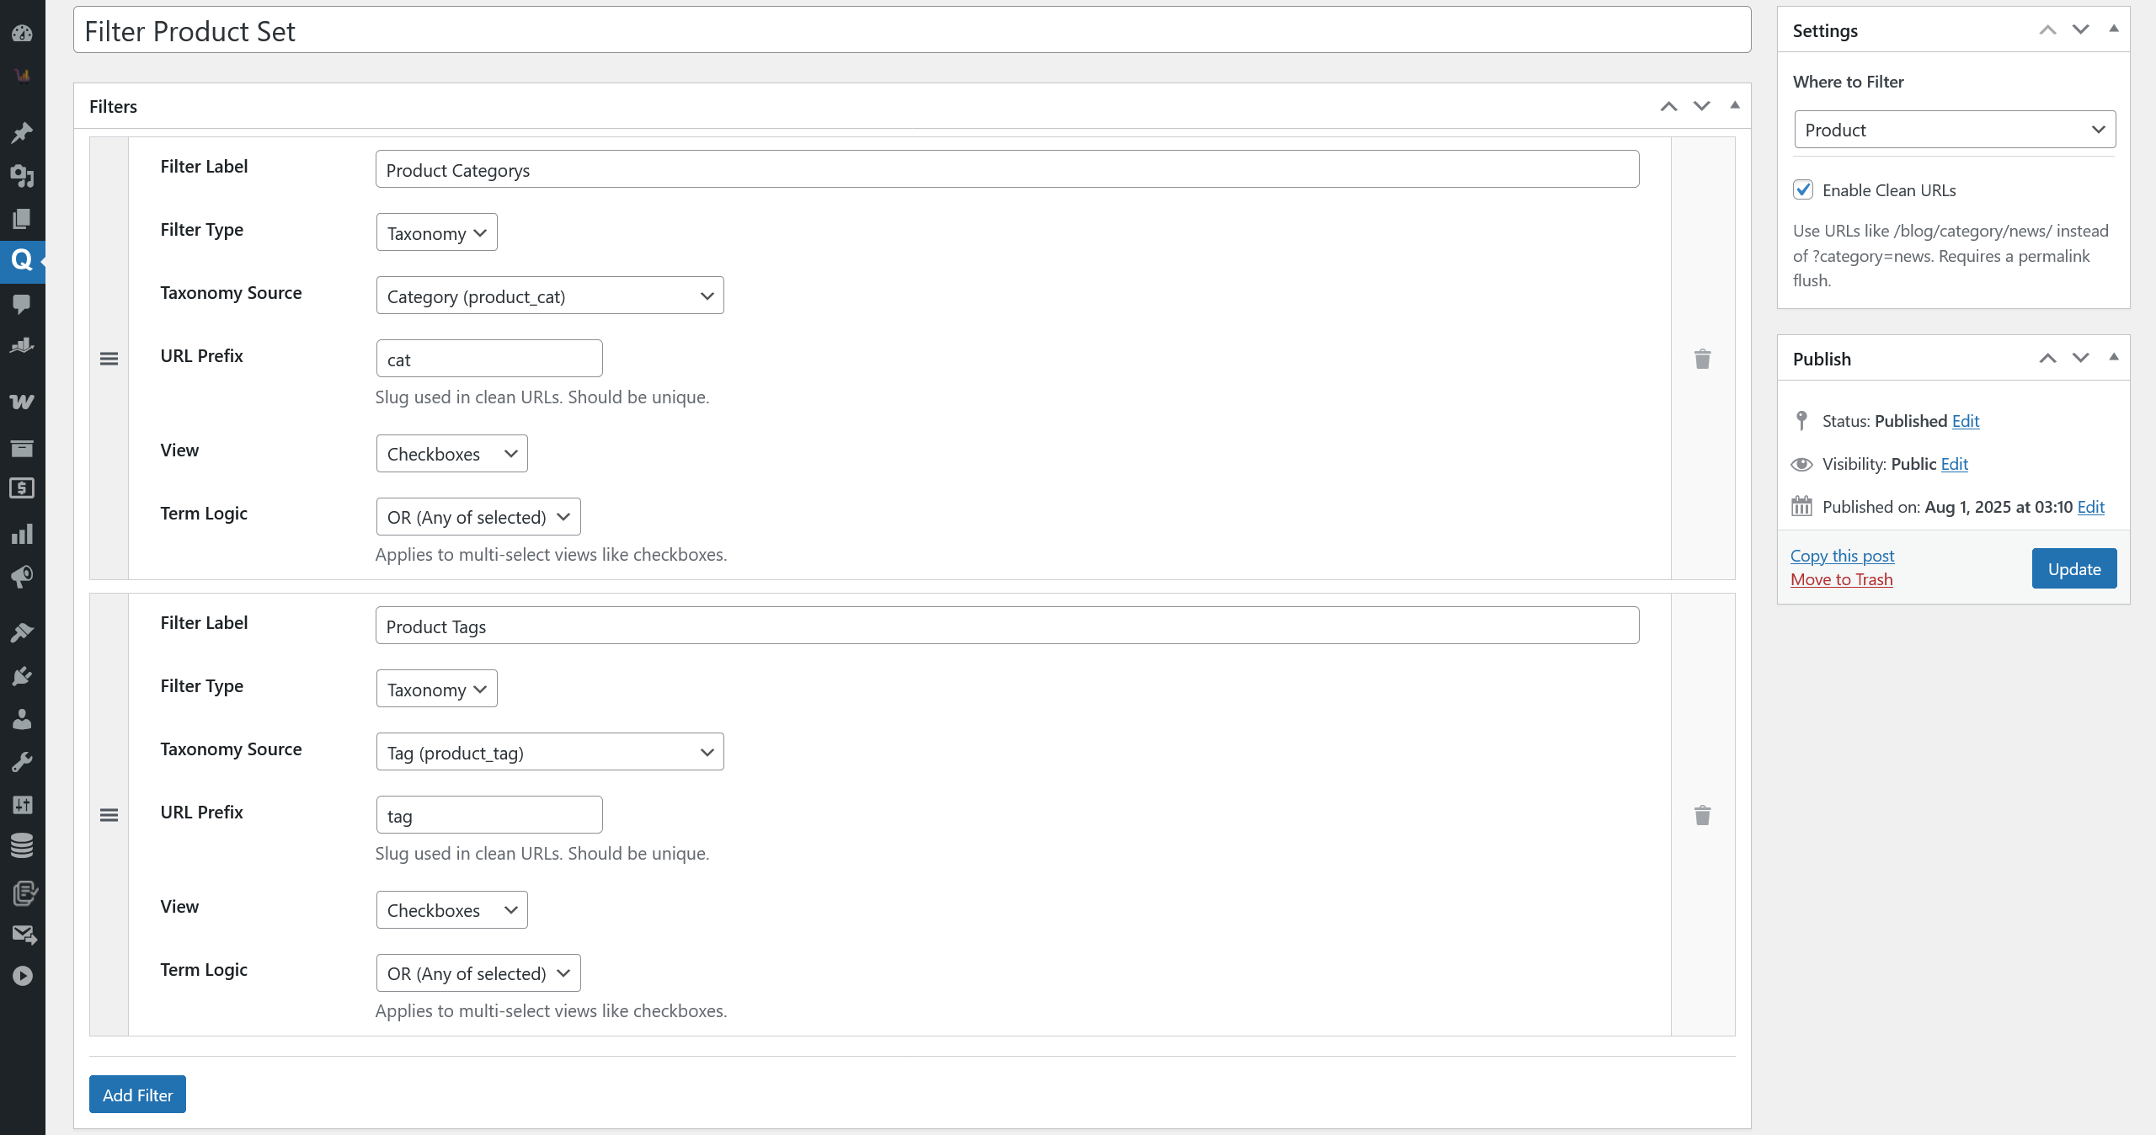Open Users in the admin sidebar

22,719
